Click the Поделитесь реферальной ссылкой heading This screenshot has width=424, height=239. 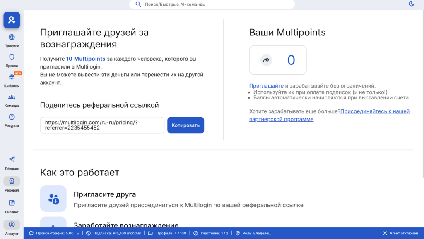pyautogui.click(x=99, y=105)
